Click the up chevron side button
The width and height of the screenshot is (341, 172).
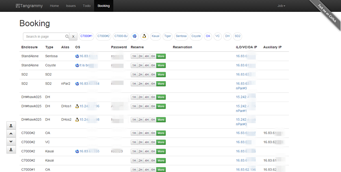click(11, 134)
